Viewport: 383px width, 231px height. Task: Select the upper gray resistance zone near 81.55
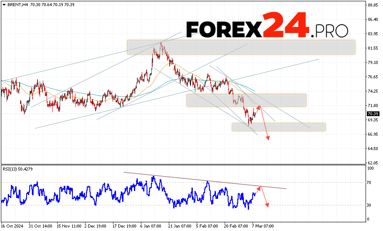241,47
